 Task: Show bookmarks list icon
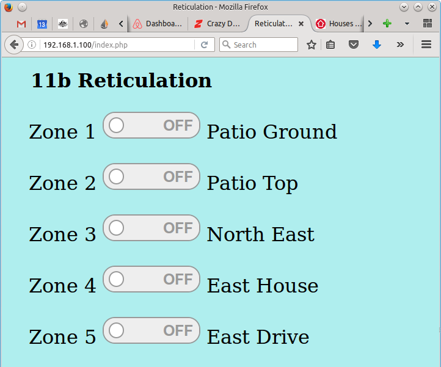tap(330, 45)
